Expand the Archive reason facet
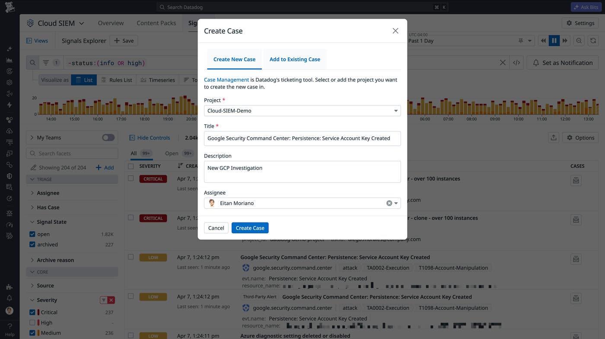The image size is (605, 339). (55, 260)
